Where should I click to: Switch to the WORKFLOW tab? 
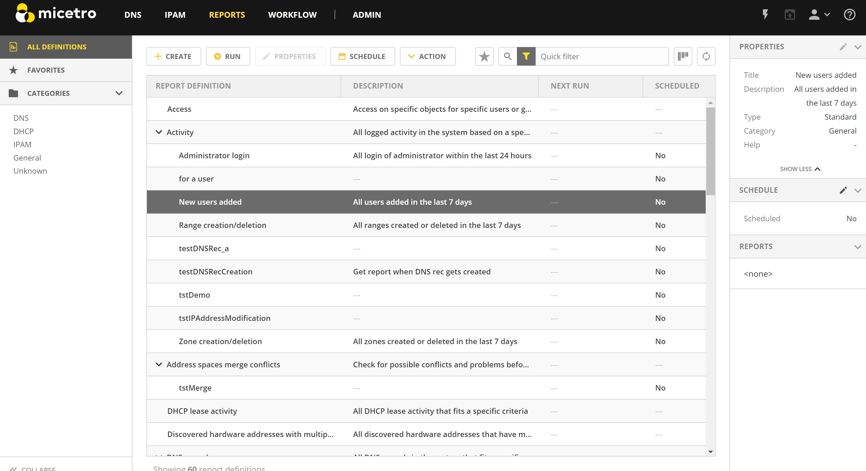point(292,15)
